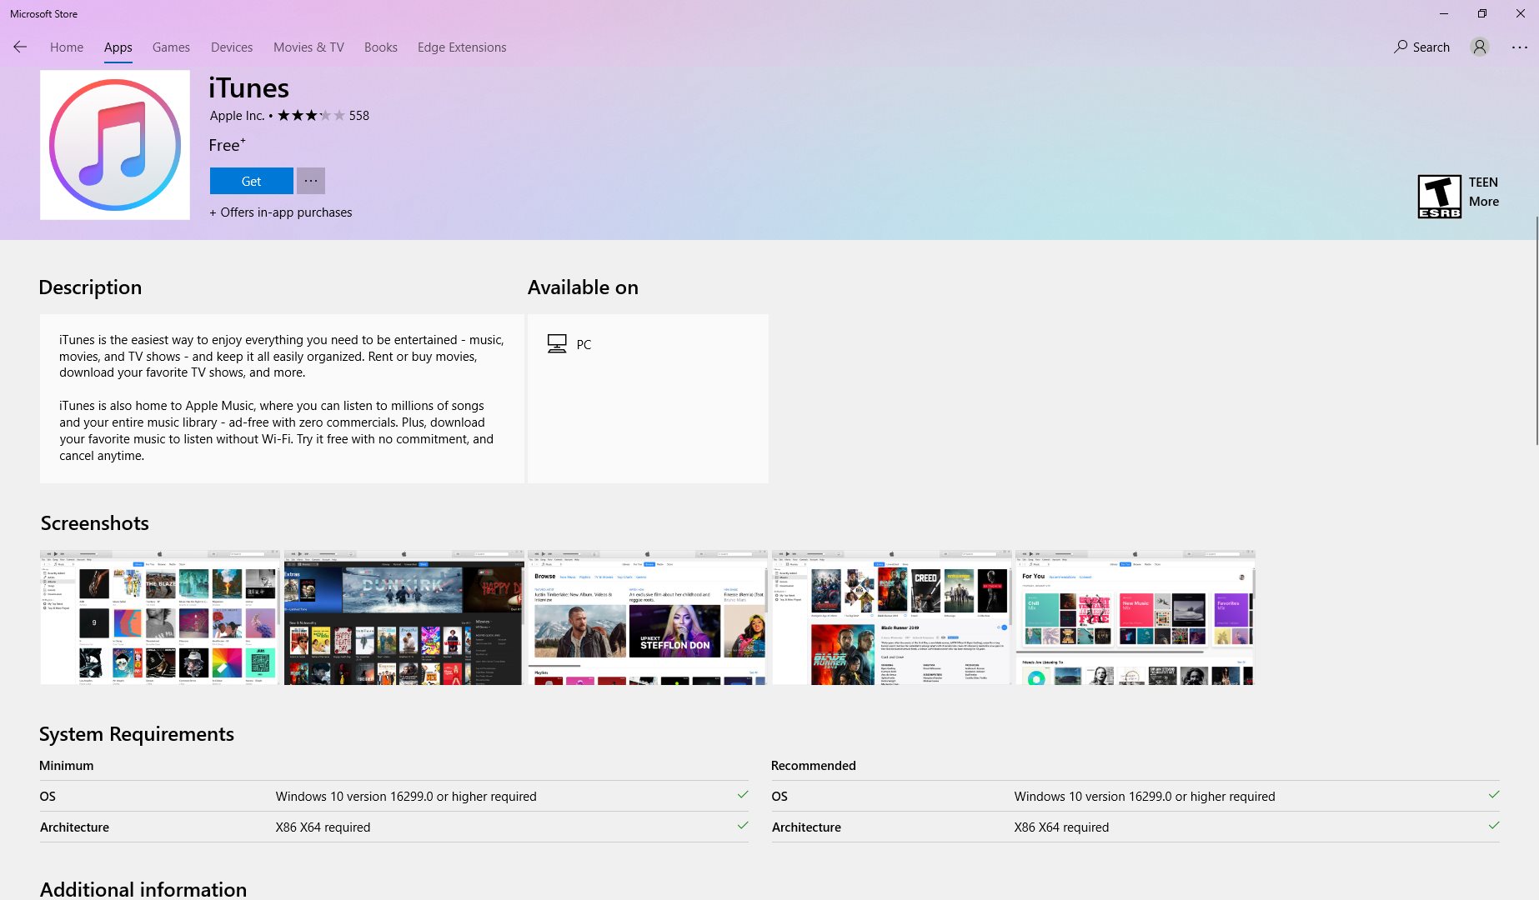Click the recommended OS requirement checkmark

1494,795
